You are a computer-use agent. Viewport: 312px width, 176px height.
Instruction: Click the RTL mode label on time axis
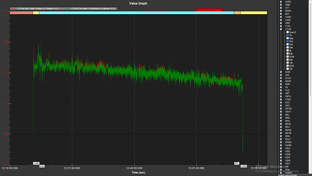[236, 163]
